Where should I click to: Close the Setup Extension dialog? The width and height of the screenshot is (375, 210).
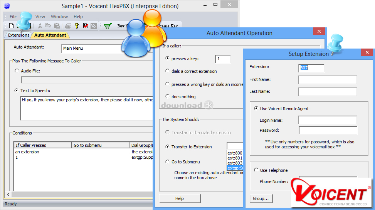(x=367, y=52)
